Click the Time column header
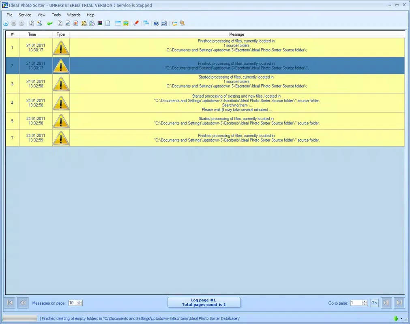 click(32, 34)
